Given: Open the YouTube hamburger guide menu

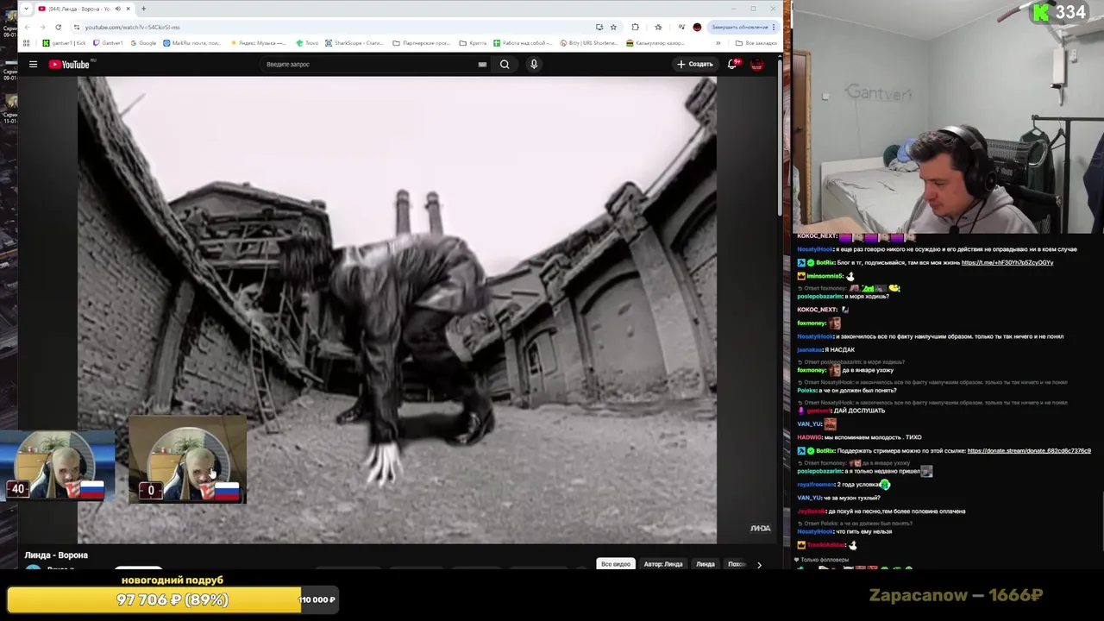Looking at the screenshot, I should [33, 64].
